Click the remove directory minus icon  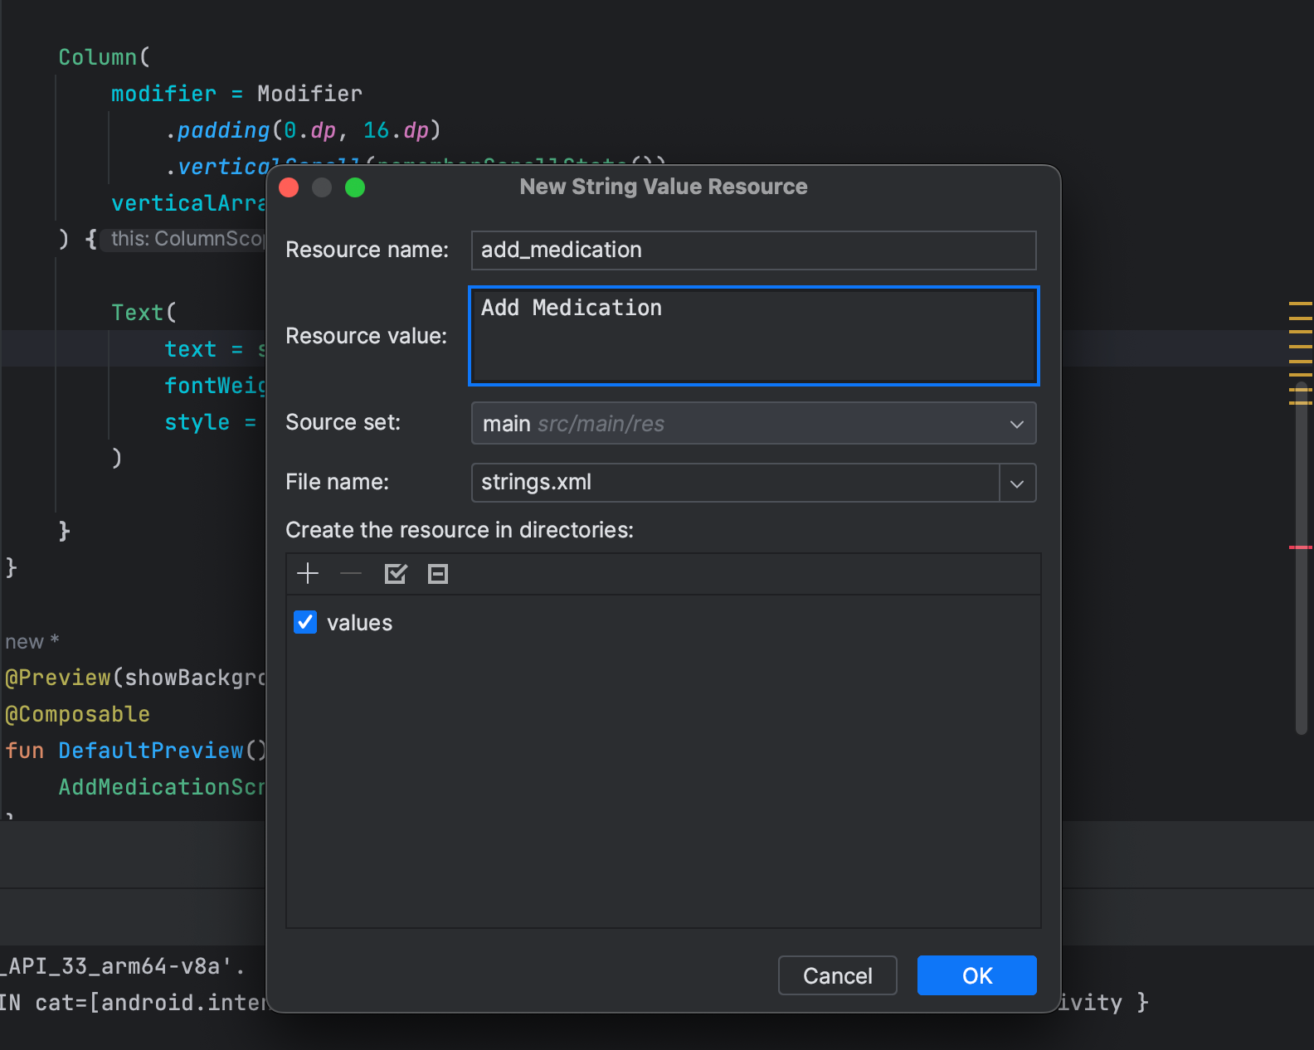pyautogui.click(x=351, y=573)
